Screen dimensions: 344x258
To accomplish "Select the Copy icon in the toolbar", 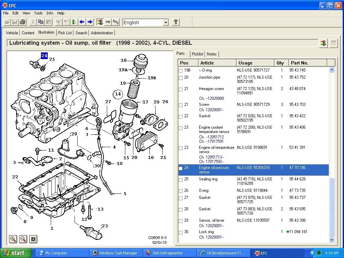I will click(x=41, y=22).
